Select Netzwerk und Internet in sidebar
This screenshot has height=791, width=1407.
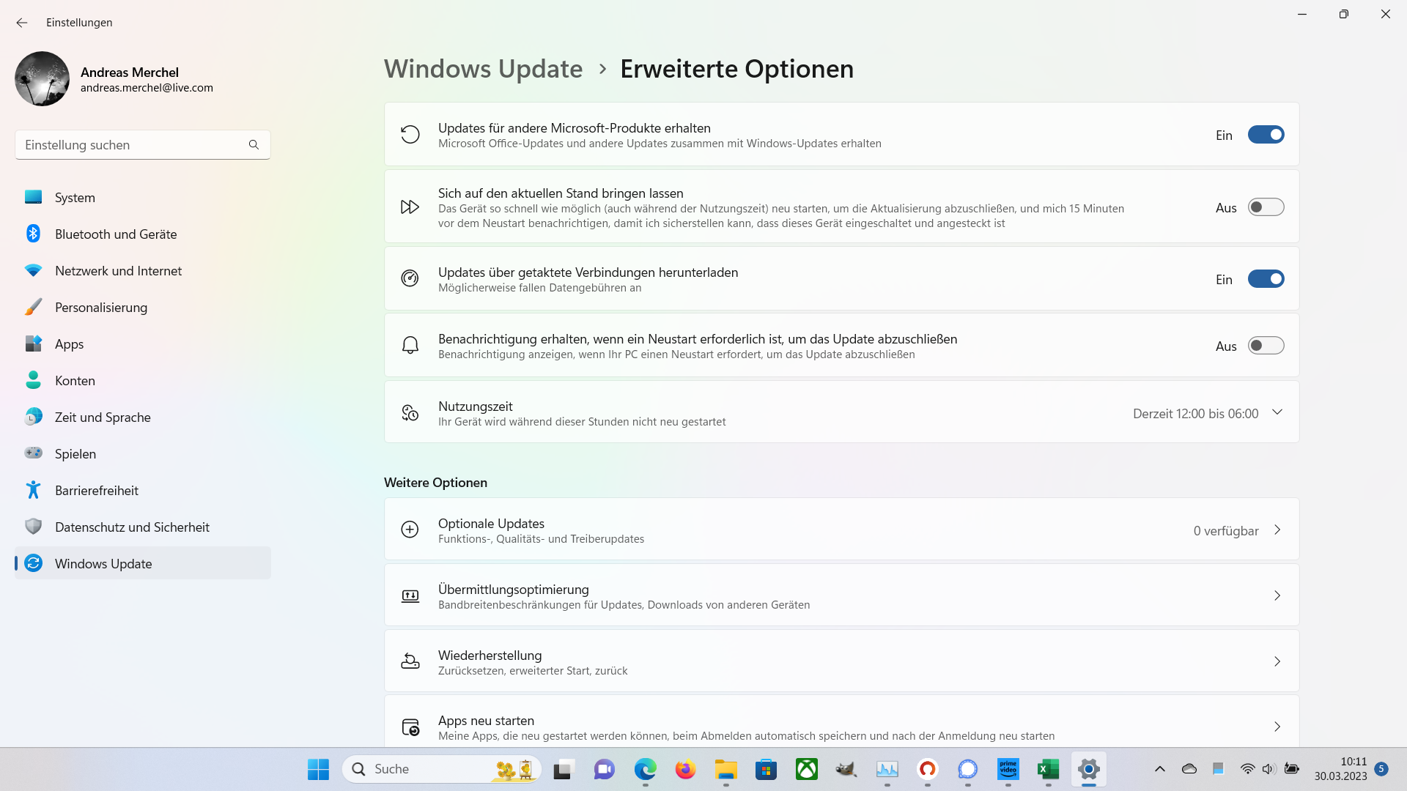pyautogui.click(x=118, y=271)
